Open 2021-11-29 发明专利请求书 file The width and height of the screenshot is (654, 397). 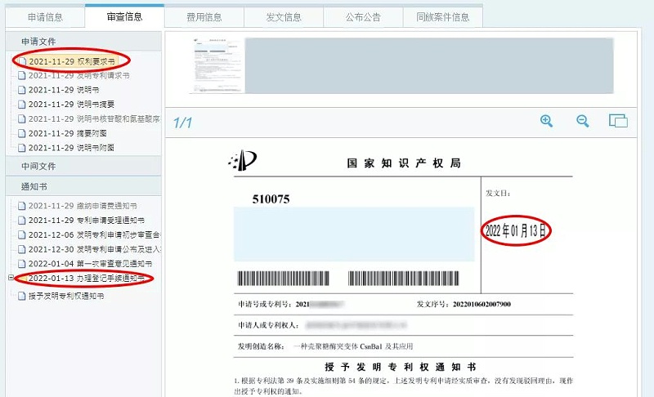pyautogui.click(x=78, y=75)
